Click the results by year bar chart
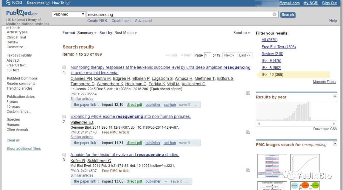343x190 pixels. tap(296, 111)
